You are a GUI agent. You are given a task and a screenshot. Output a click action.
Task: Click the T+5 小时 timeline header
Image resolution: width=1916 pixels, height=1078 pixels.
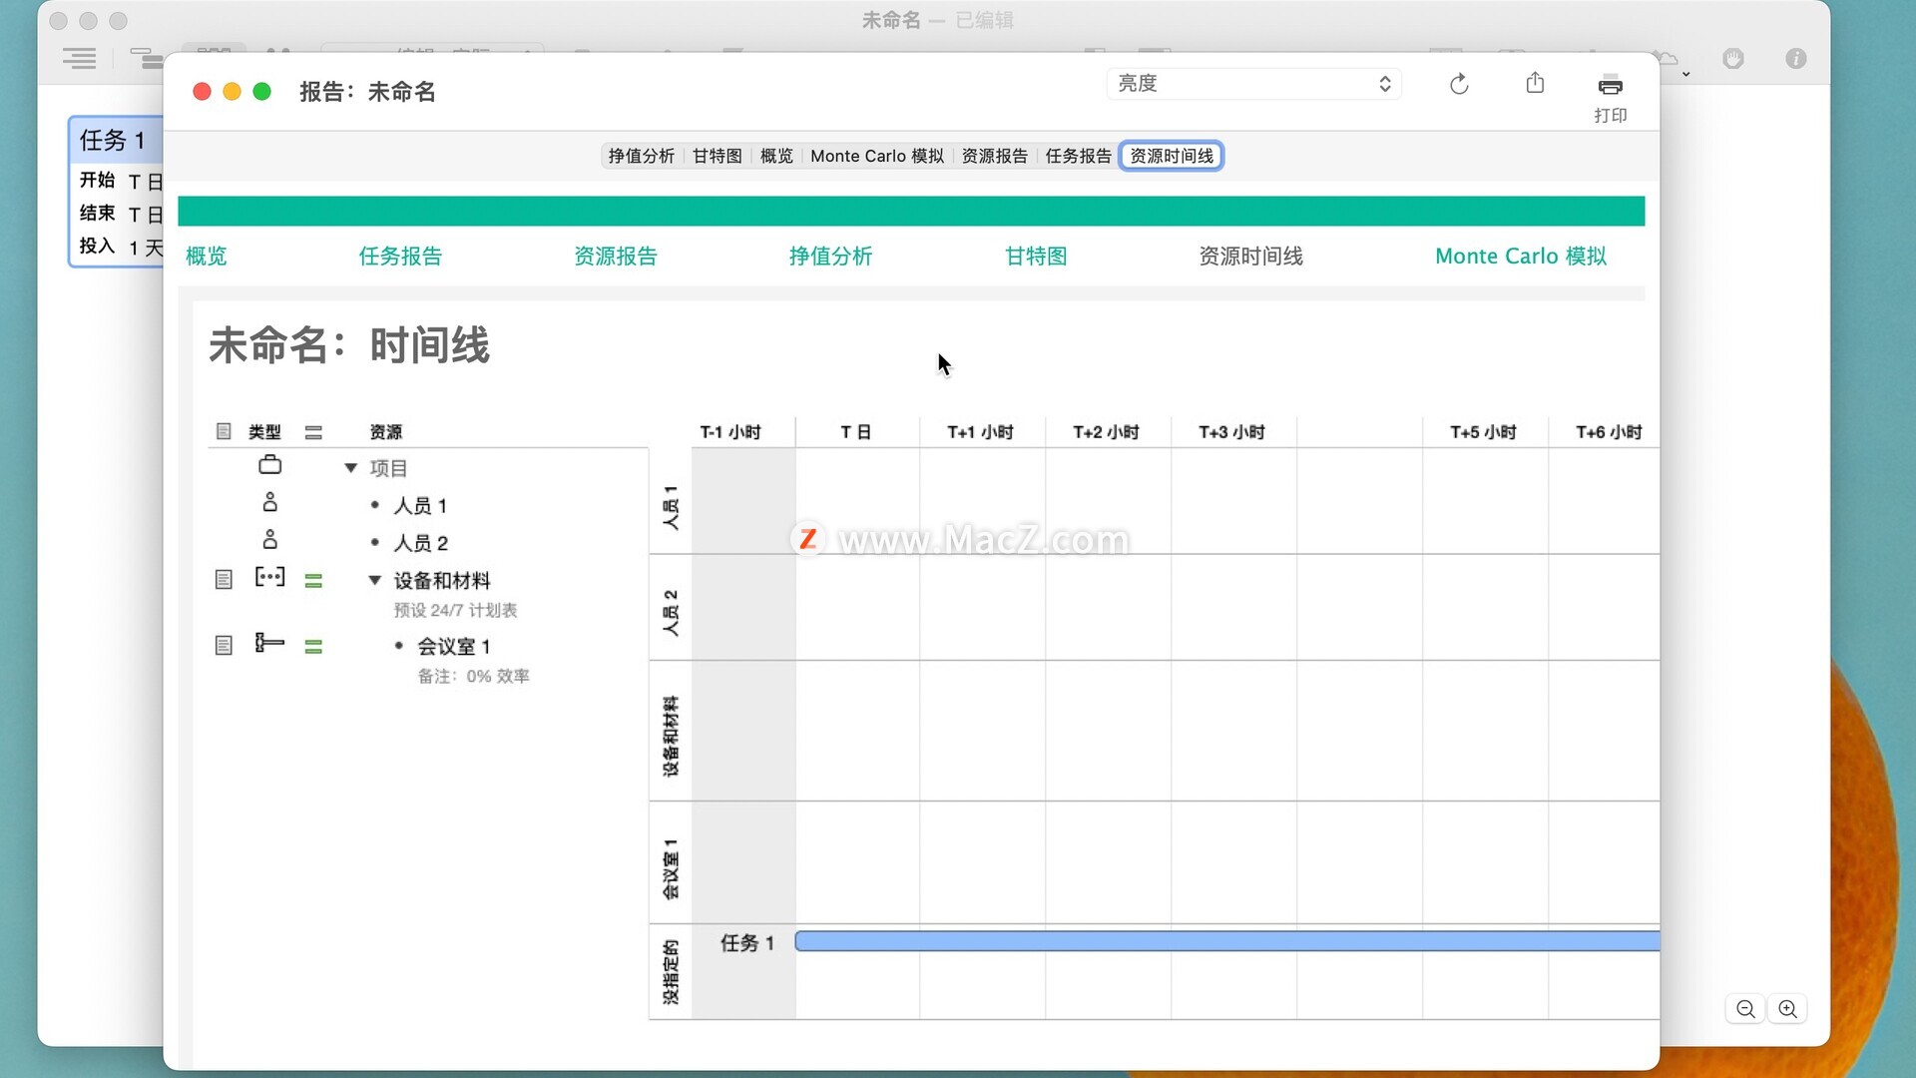tap(1483, 432)
